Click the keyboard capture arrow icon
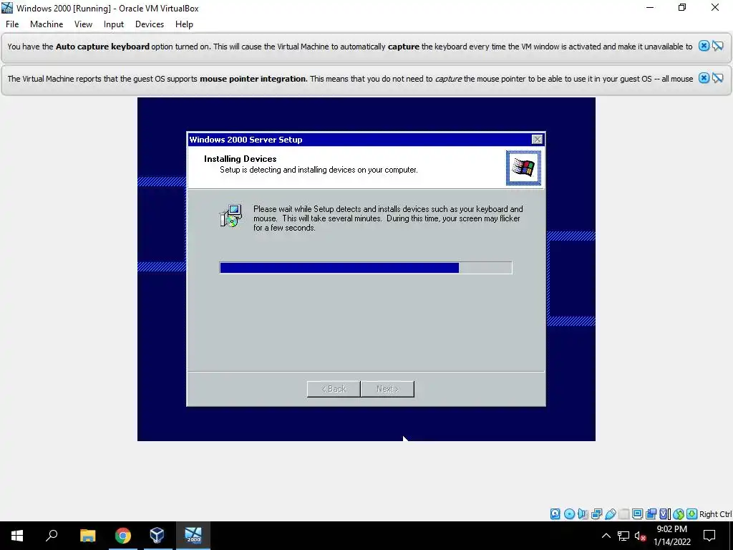Screen dimensions: 733x550 coord(692,514)
